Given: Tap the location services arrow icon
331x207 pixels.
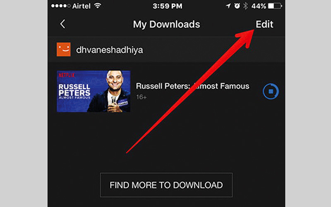Looking at the screenshot, I should pos(228,6).
